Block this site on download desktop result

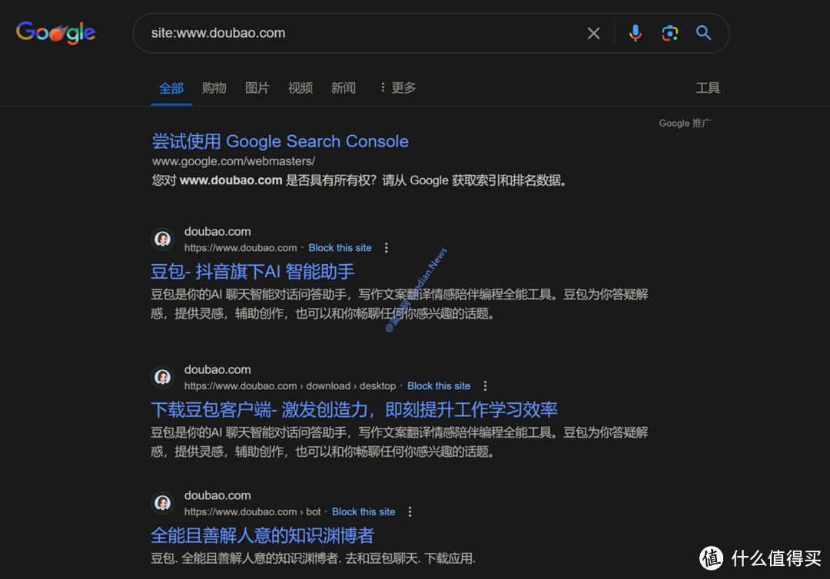439,386
